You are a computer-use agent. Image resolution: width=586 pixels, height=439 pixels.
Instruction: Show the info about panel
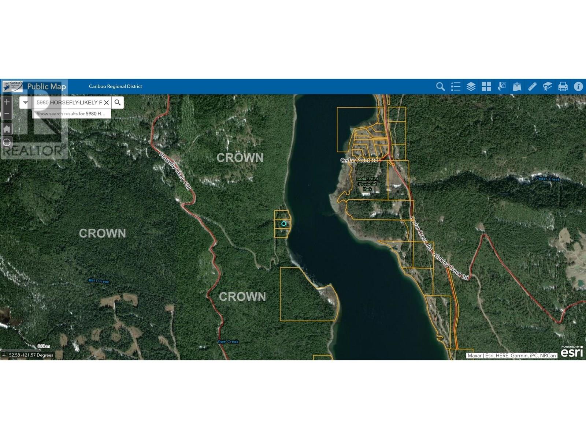(578, 87)
